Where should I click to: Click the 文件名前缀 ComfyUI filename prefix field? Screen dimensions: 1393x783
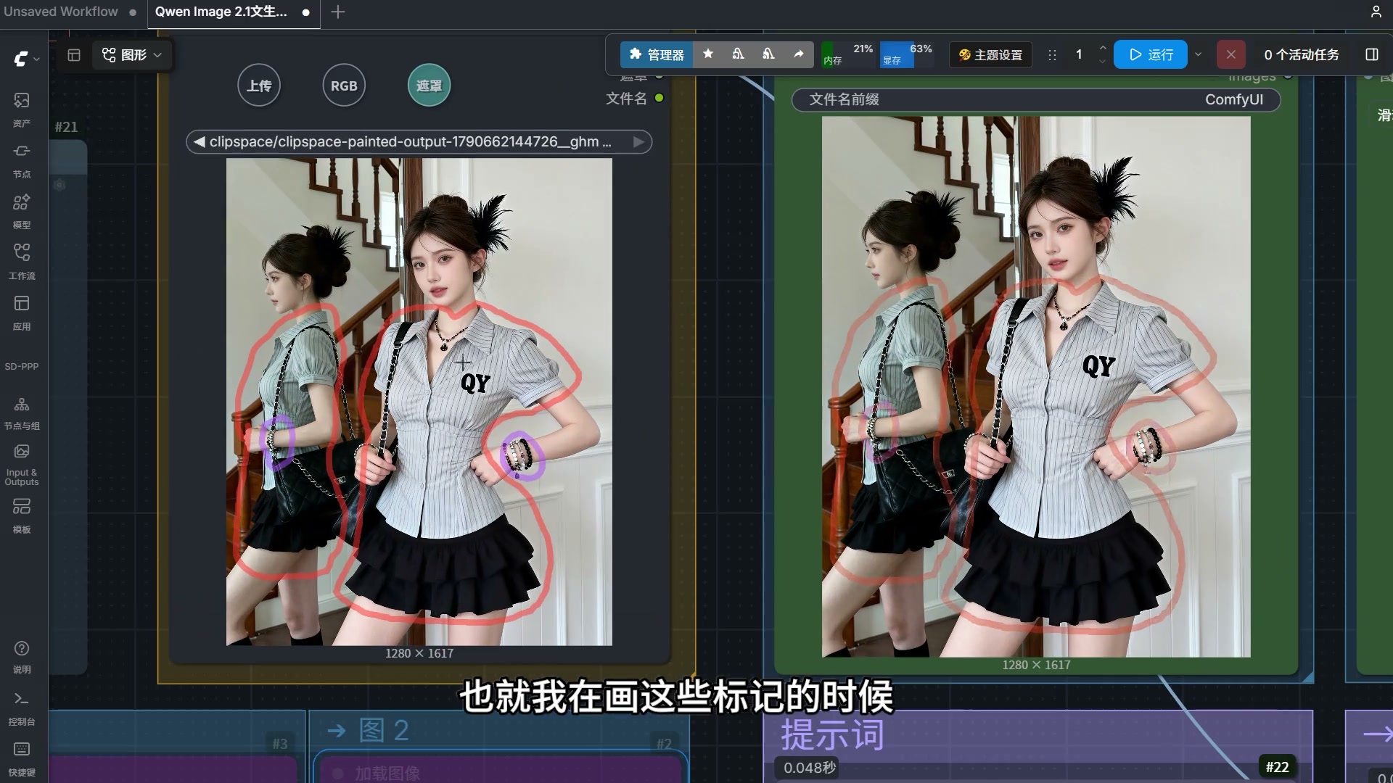(1035, 99)
